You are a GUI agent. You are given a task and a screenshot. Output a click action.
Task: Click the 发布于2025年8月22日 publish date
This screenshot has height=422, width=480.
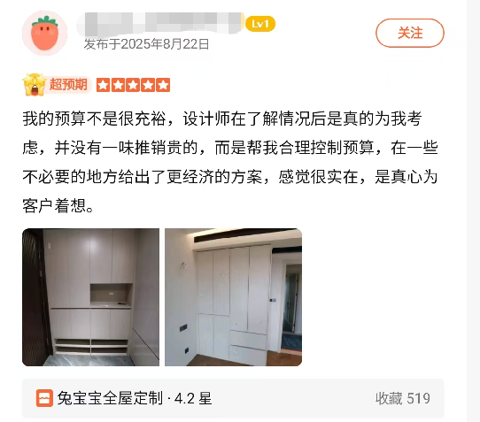pyautogui.click(x=147, y=44)
